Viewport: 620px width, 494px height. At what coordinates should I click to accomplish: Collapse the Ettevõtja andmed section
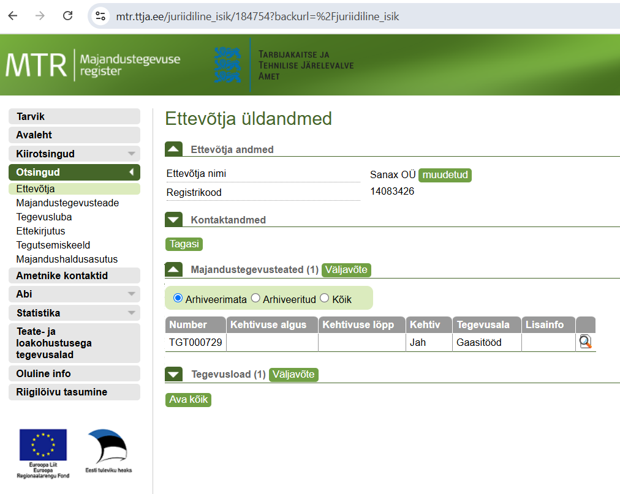(174, 149)
